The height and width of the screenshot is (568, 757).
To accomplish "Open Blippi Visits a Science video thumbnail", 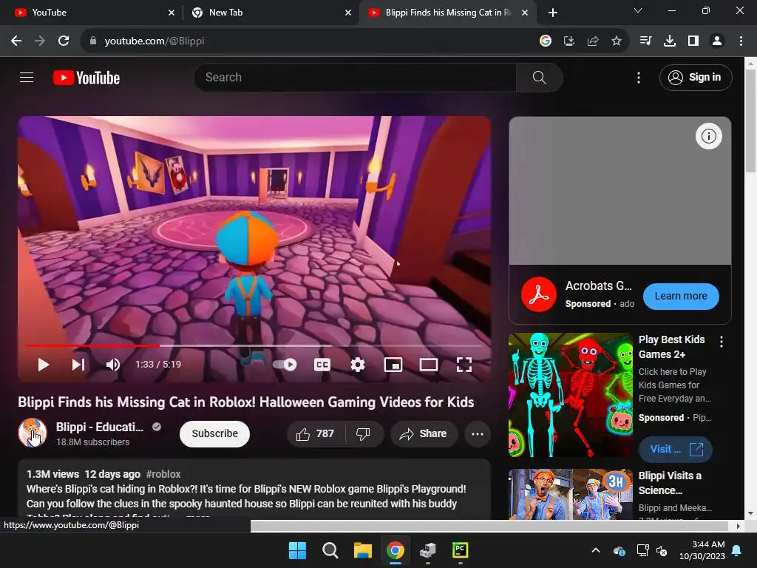I will coord(570,494).
